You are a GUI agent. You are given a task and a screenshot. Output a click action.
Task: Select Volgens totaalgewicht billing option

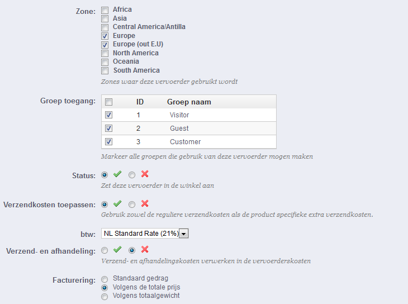click(x=105, y=296)
